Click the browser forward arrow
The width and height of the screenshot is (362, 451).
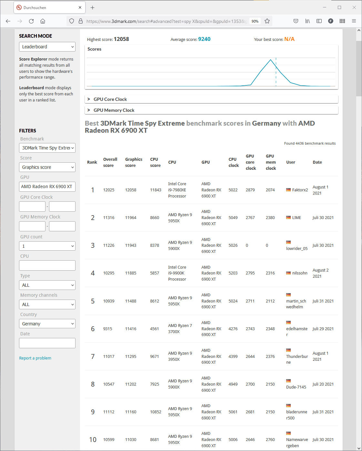[20, 21]
